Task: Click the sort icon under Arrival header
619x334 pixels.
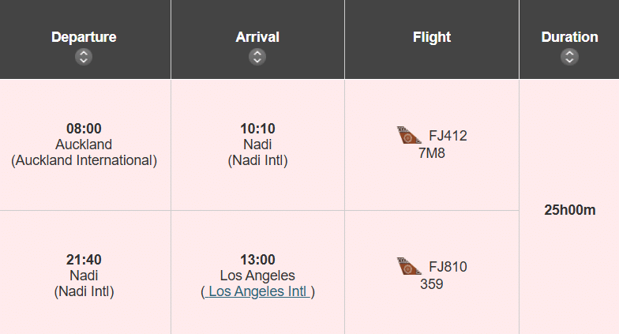Action: [257, 57]
